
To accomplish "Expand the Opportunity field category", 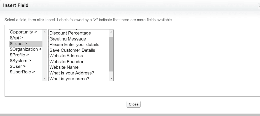I will [x=23, y=32].
